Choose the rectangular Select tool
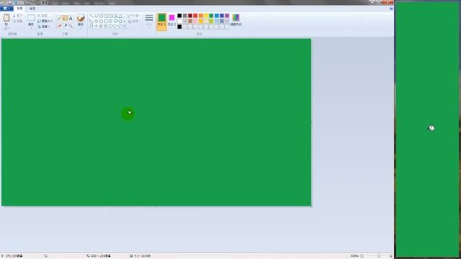The width and height of the screenshot is (461, 259). click(x=31, y=18)
